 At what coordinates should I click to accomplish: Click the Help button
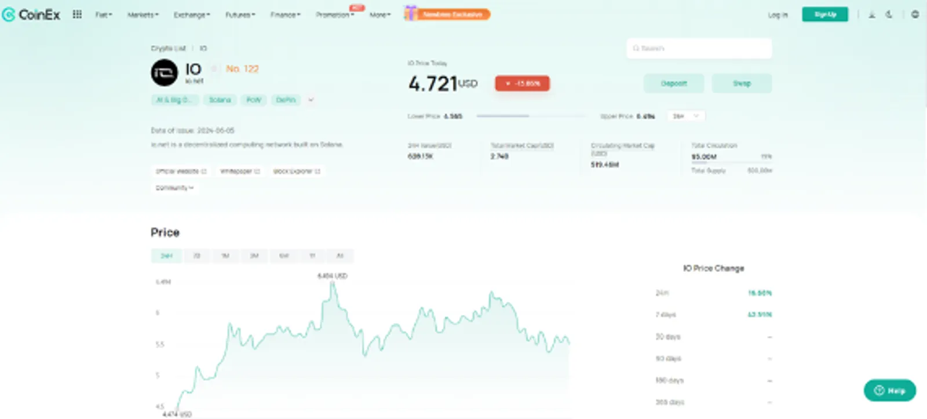tap(890, 391)
